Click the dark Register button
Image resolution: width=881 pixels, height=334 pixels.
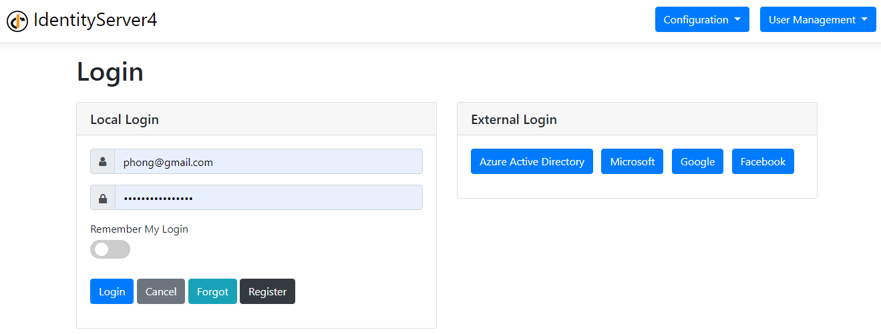coord(267,291)
